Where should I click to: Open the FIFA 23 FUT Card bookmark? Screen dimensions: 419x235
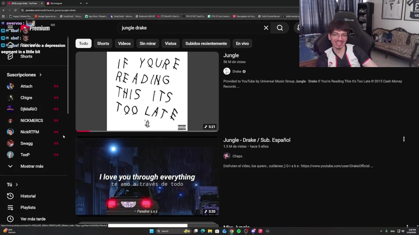(193, 16)
